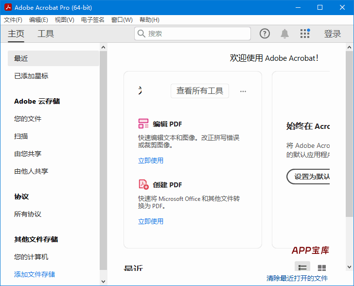Click the 搜索 input field
Image resolution: width=354 pixels, height=286 pixels.
coord(193,34)
